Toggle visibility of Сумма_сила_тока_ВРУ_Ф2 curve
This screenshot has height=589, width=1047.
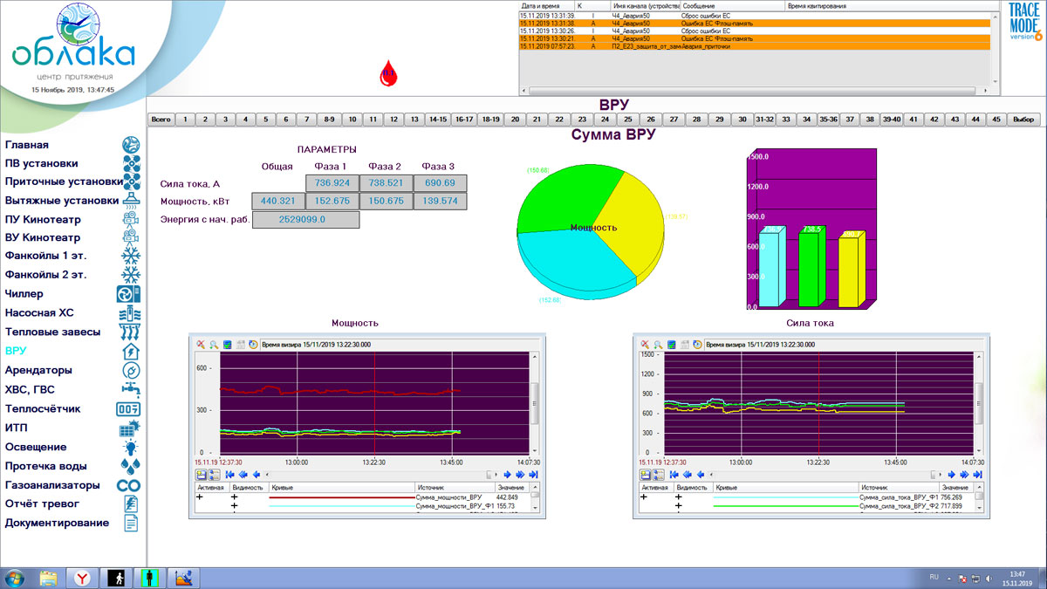[678, 506]
